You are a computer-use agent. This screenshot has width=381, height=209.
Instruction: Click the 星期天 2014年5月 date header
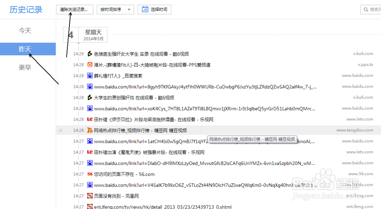85,35
